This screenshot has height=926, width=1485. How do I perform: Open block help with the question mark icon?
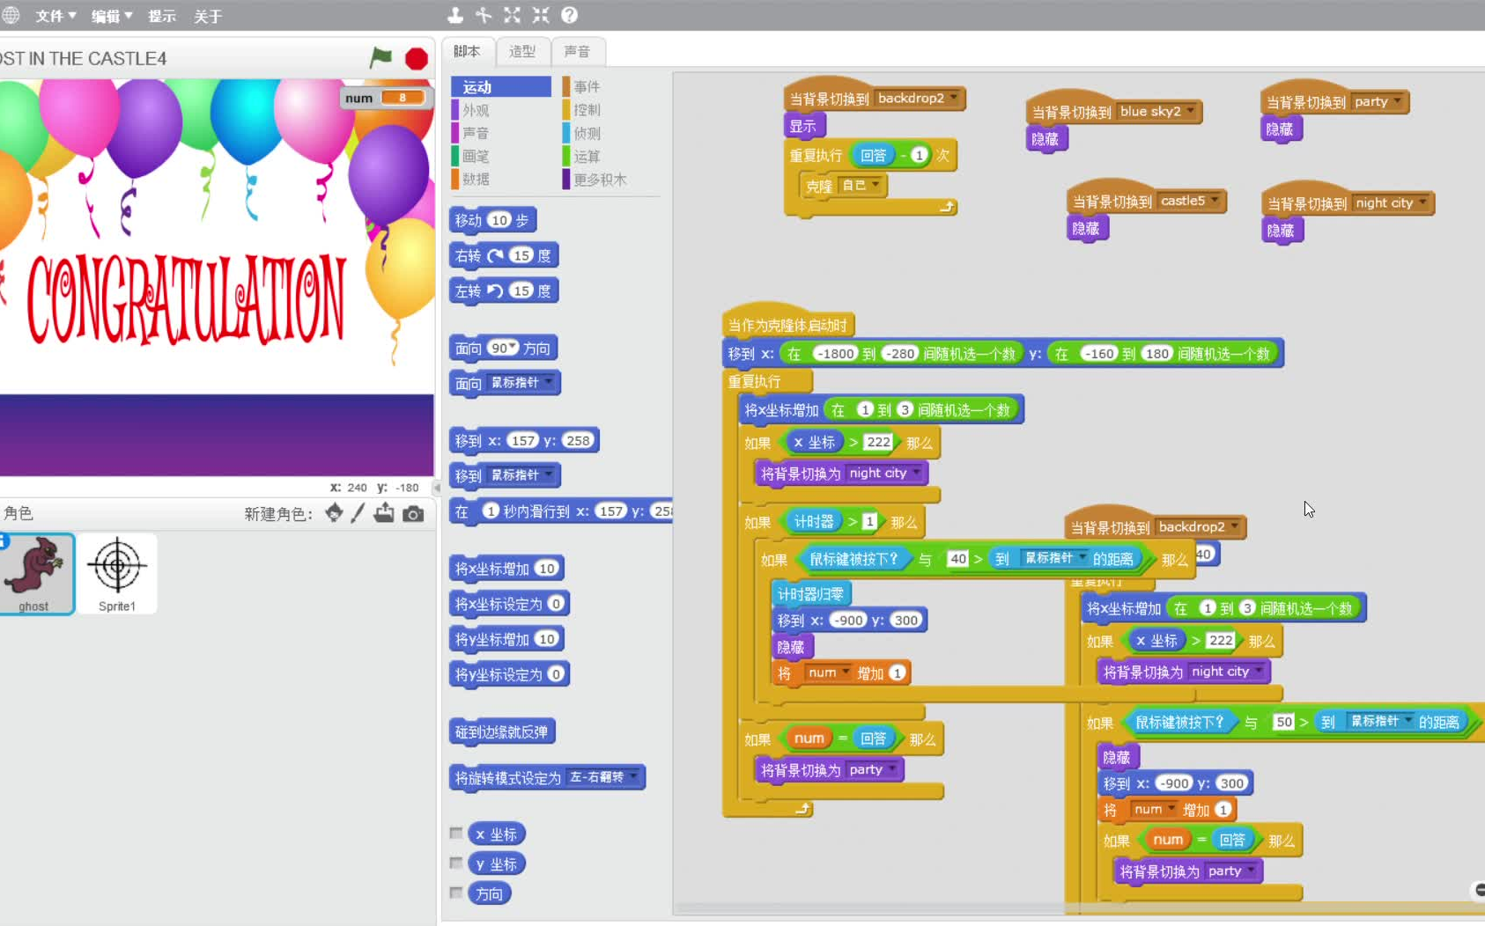coord(568,14)
